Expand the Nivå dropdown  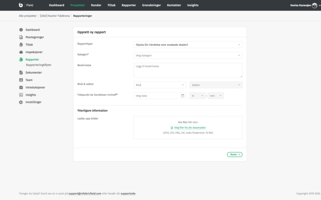pyautogui.click(x=160, y=85)
